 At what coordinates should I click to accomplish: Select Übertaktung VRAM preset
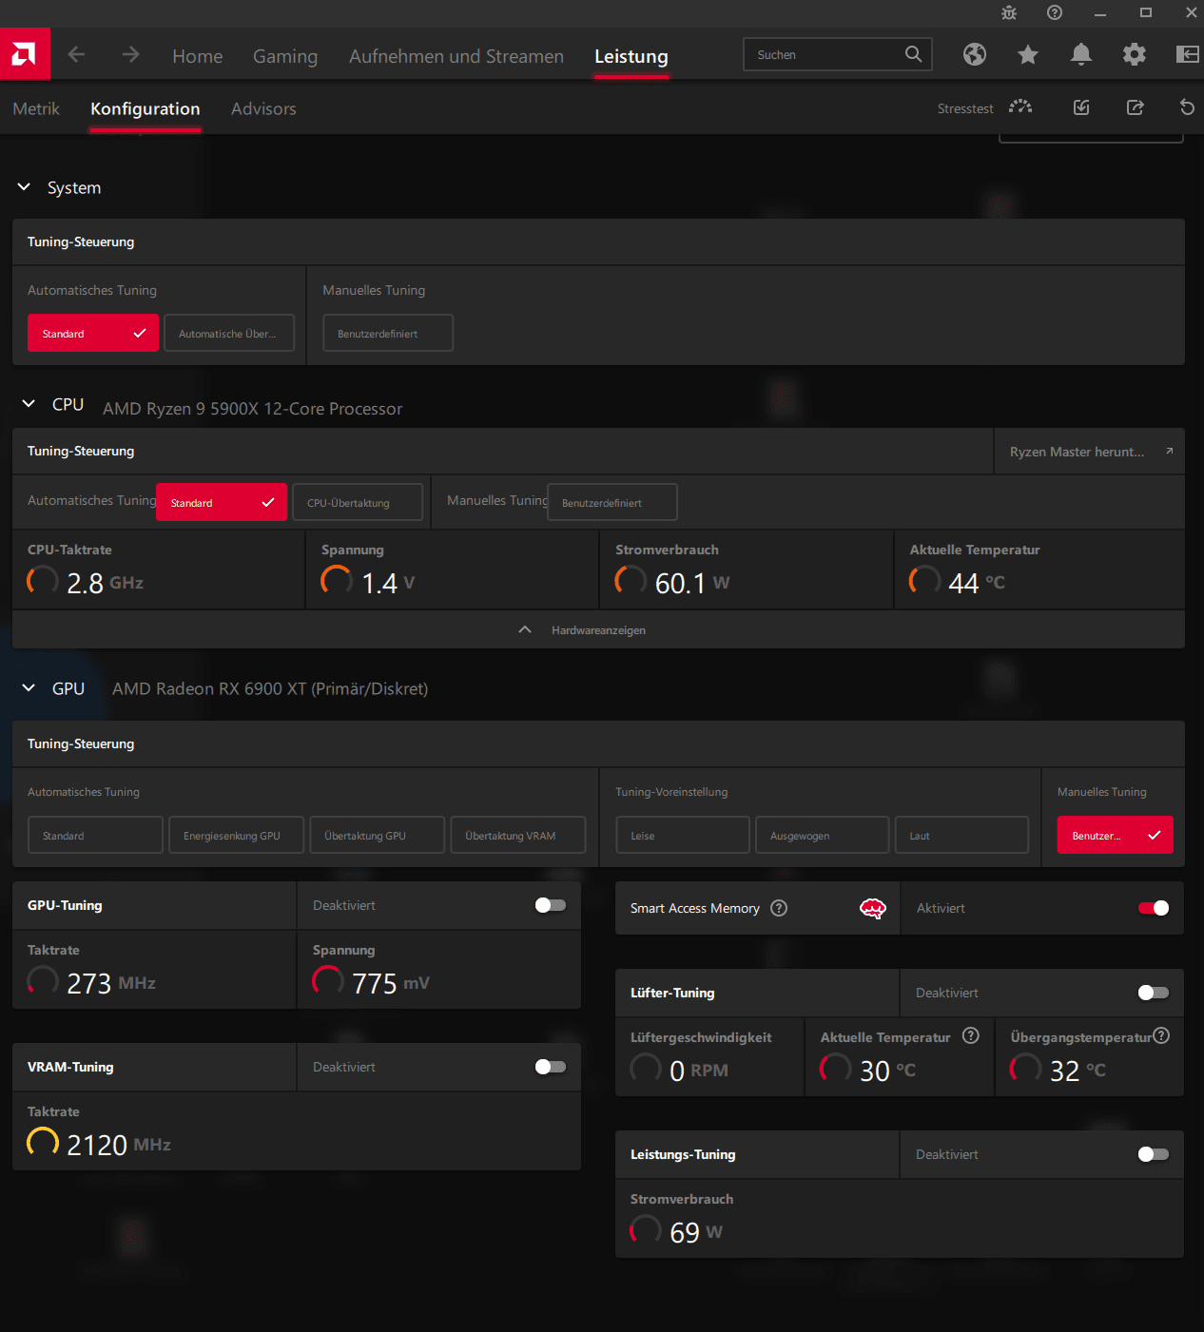pos(518,836)
